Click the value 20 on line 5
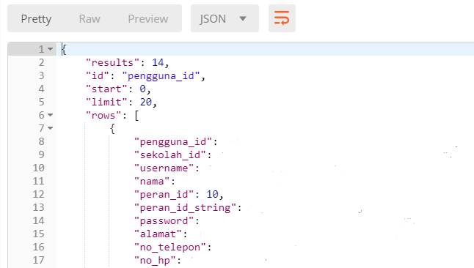Image resolution: width=474 pixels, height=268 pixels. [x=146, y=102]
